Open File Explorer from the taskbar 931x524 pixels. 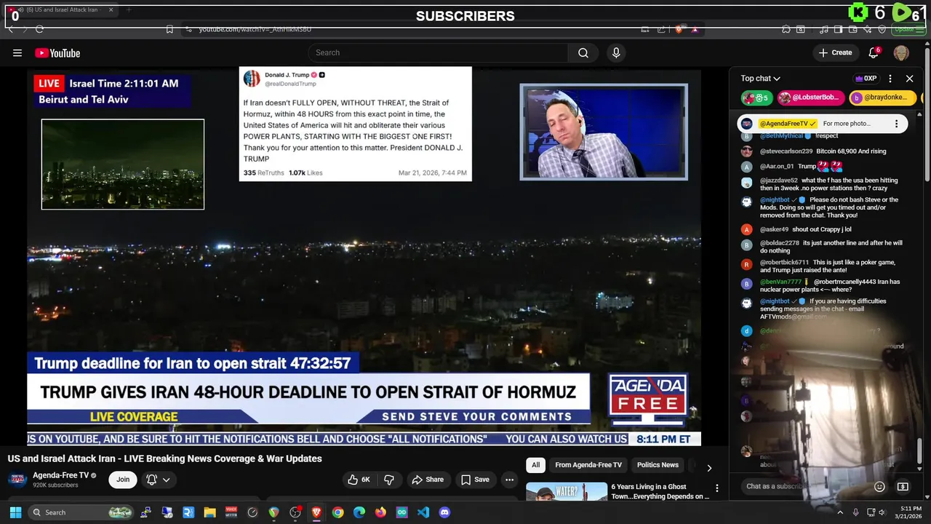click(209, 512)
